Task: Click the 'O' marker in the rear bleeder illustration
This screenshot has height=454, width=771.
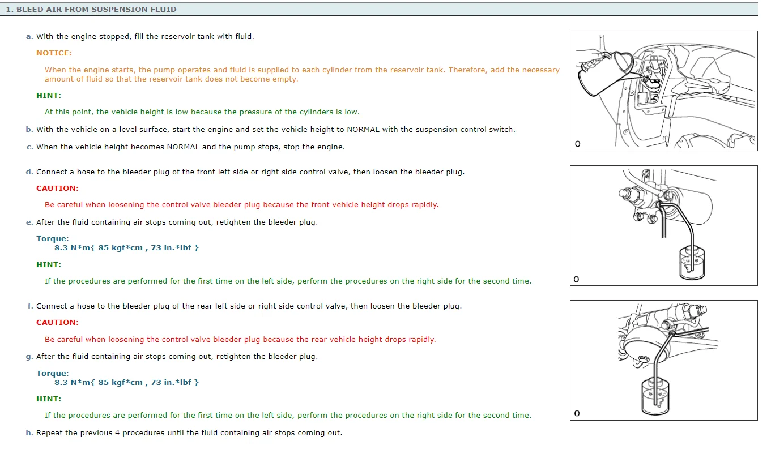Action: tap(576, 413)
